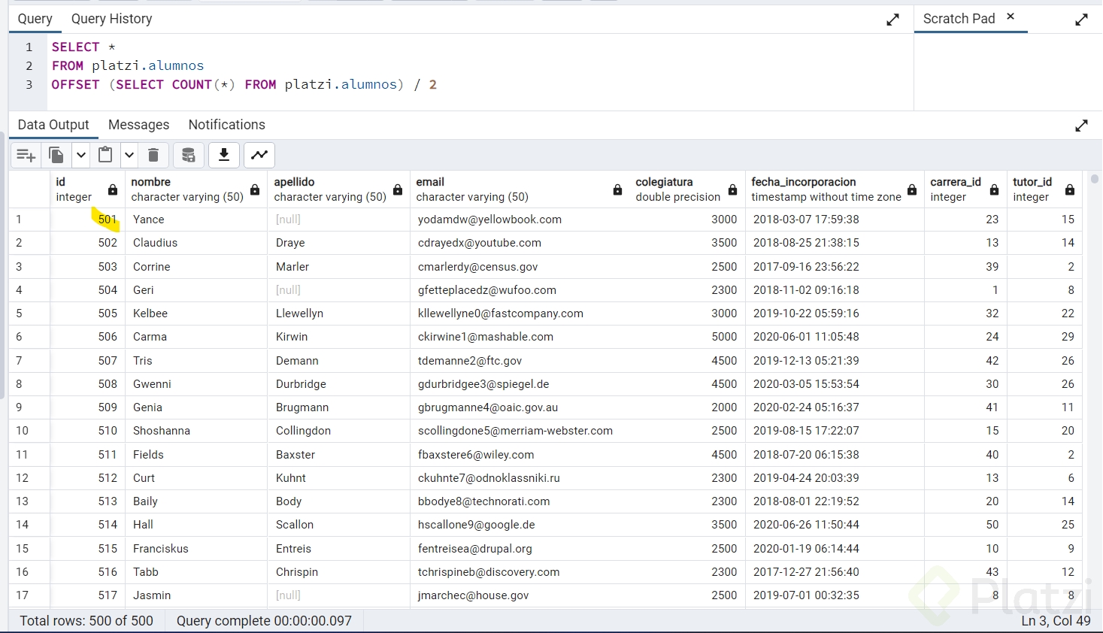Expand the Data Output panel
Screen dimensions: 1103x633
1081,126
